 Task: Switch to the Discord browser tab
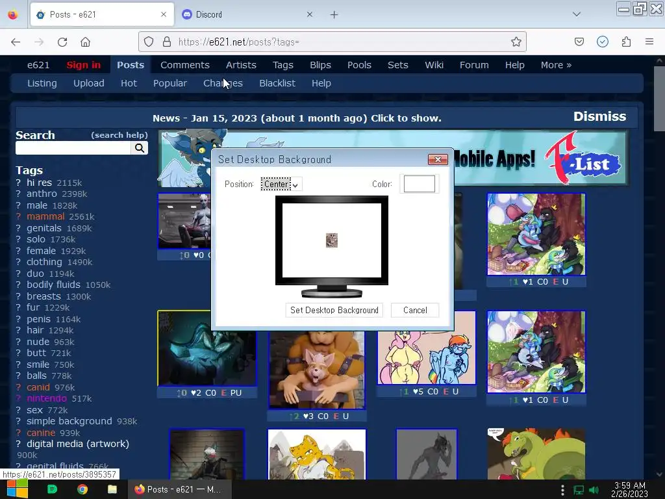point(247,14)
